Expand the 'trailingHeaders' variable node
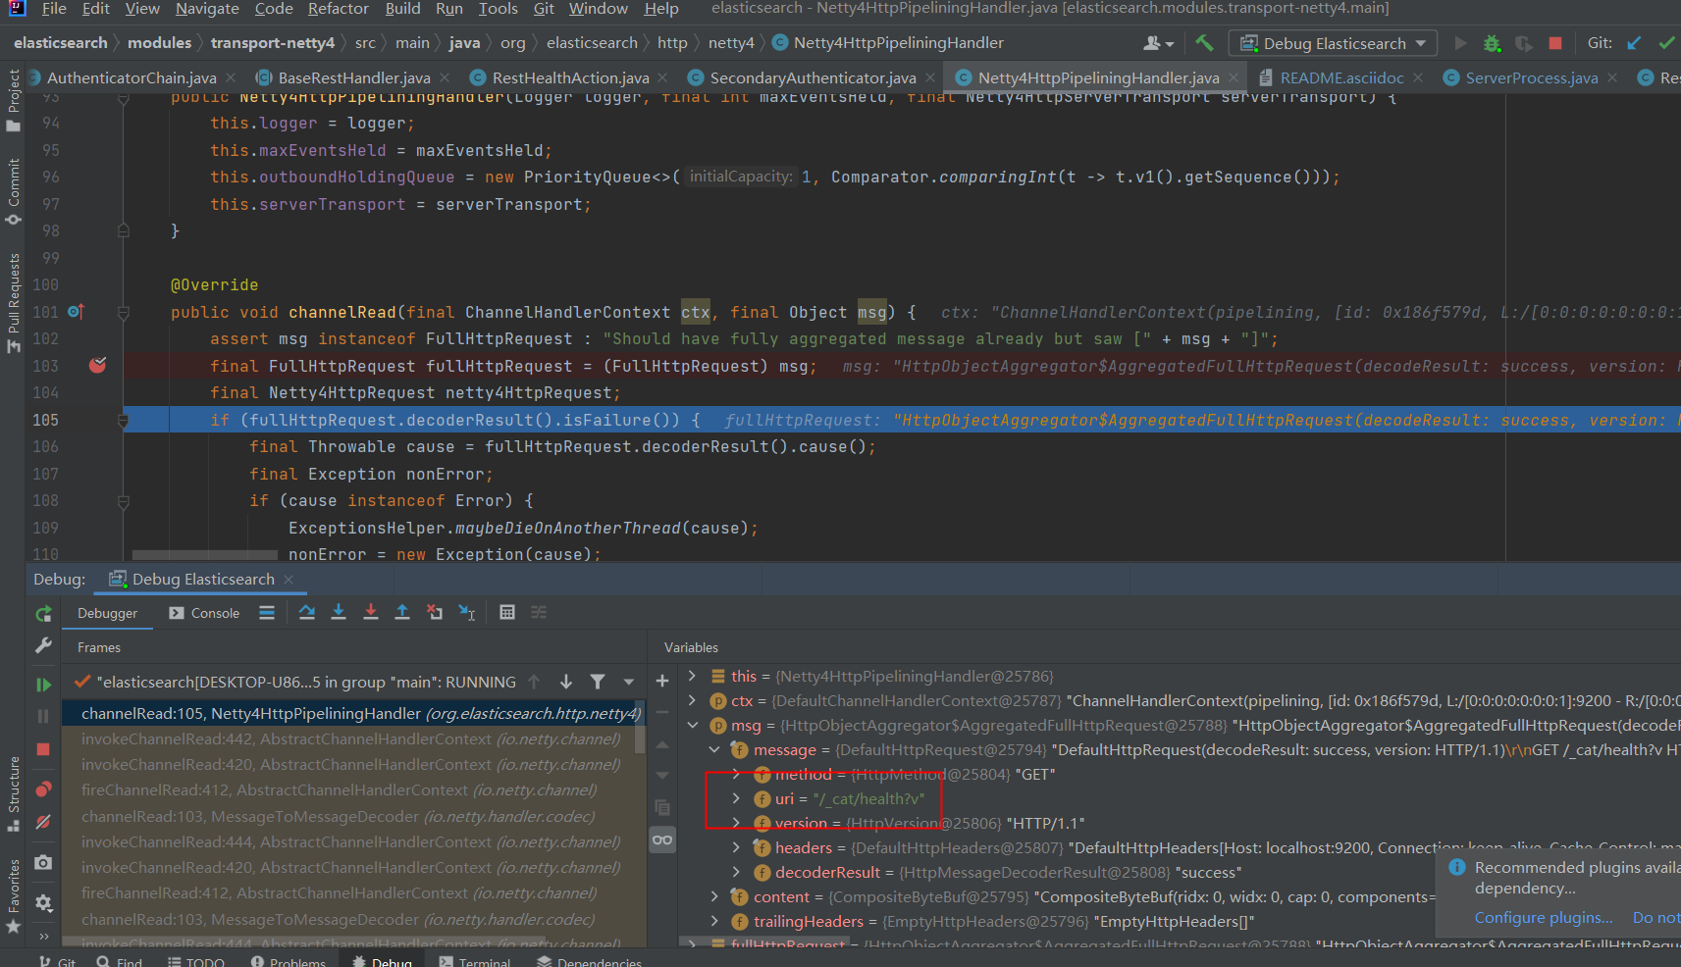This screenshot has width=1681, height=967. click(714, 921)
